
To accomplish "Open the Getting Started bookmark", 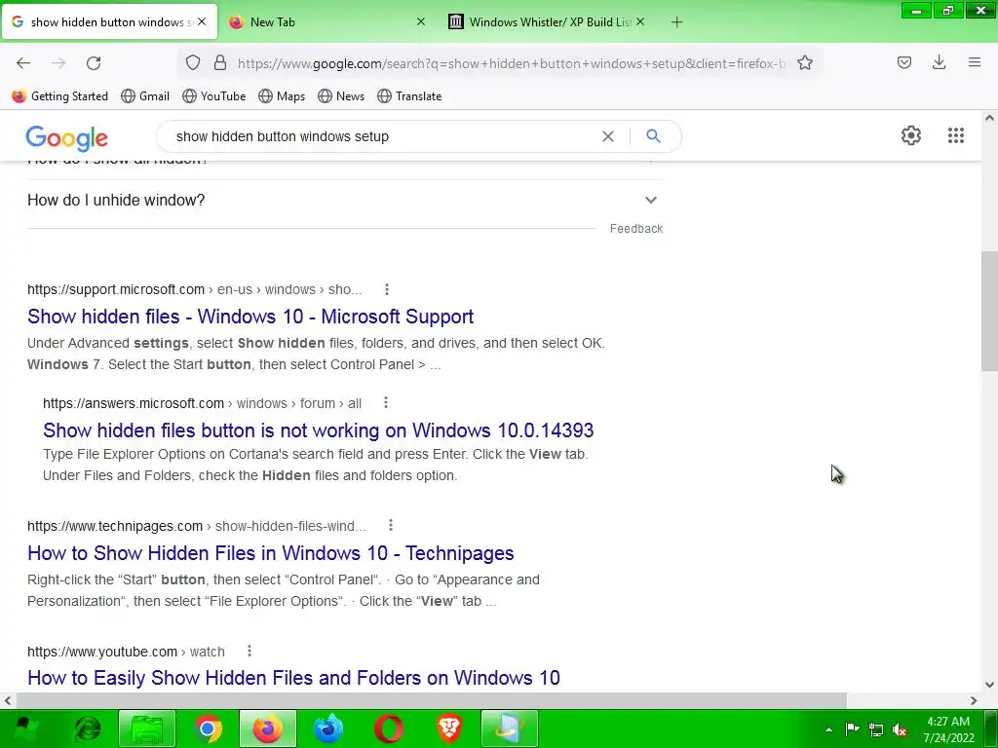I will coord(60,96).
